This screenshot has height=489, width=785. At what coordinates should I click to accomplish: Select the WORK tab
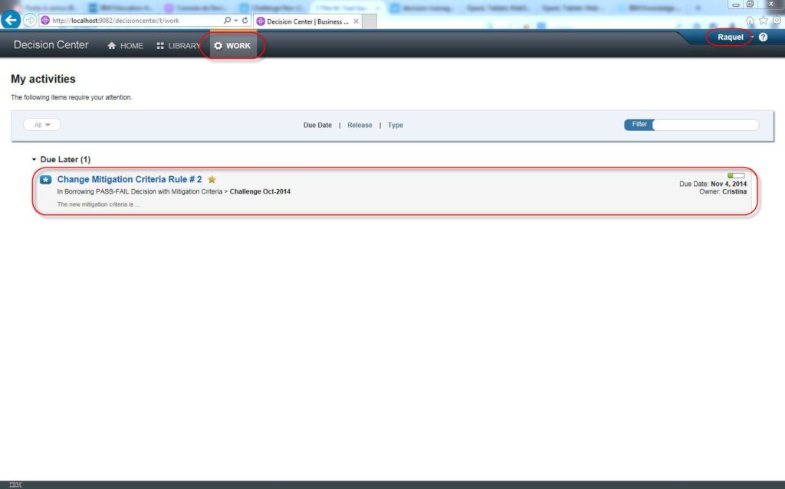232,46
